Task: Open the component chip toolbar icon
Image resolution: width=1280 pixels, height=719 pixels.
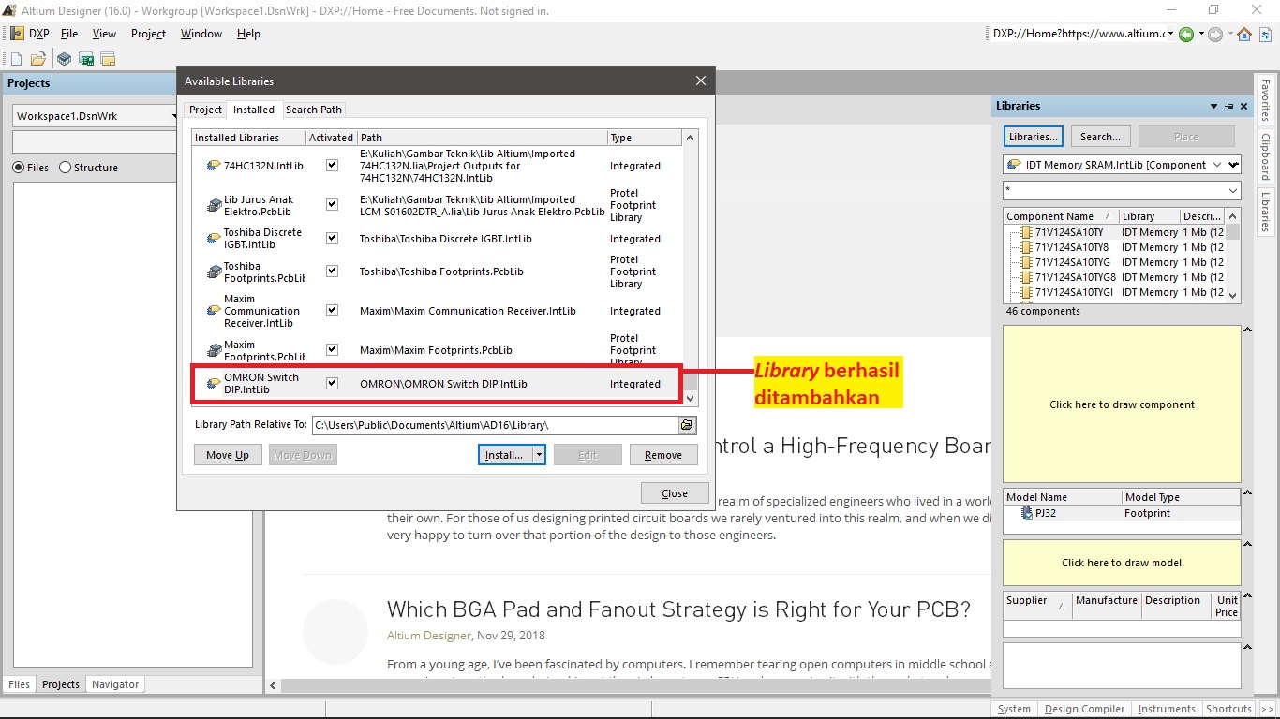Action: 64,59
